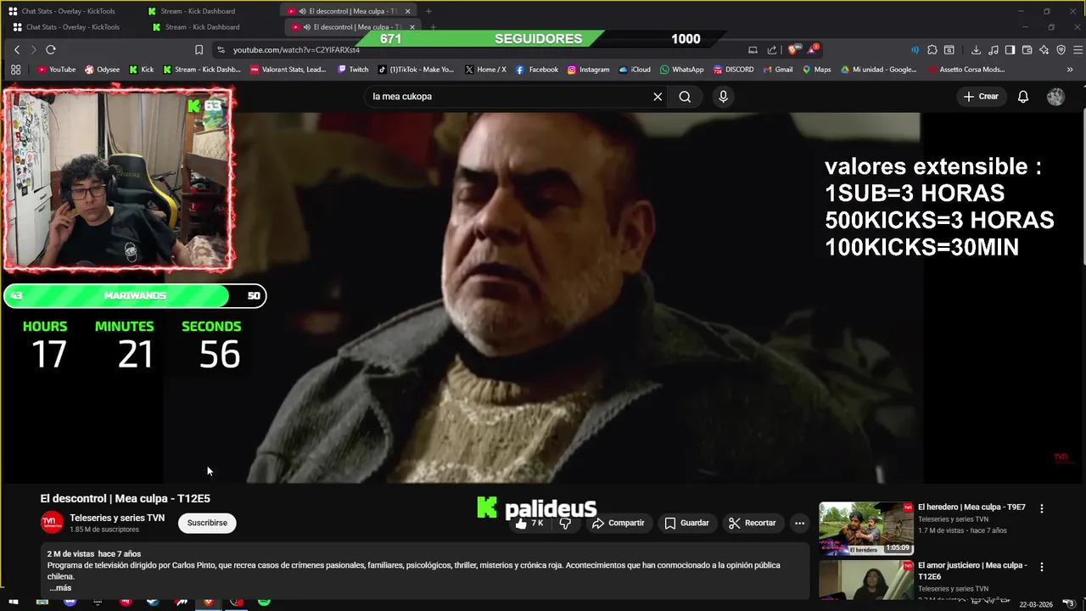This screenshot has width=1086, height=611.
Task: Open the Teleseries y series TVN channel avatar
Action: (x=52, y=523)
